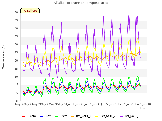
Task: Click the y-axis tick label 20
Action: pos(16,60)
